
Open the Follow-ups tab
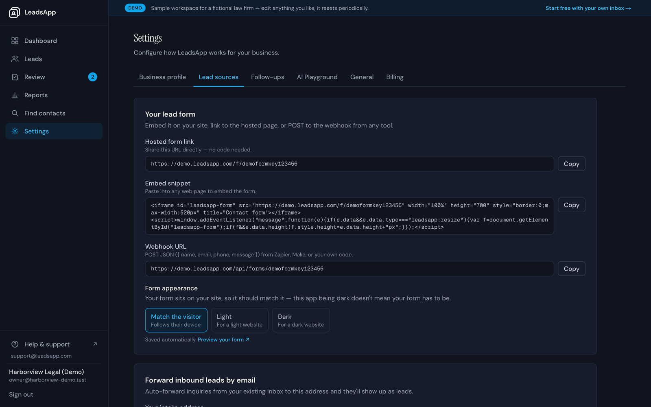[x=268, y=77]
